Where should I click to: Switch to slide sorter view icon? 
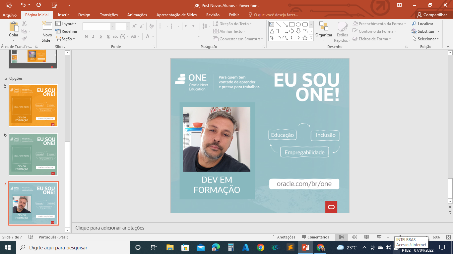click(x=354, y=237)
